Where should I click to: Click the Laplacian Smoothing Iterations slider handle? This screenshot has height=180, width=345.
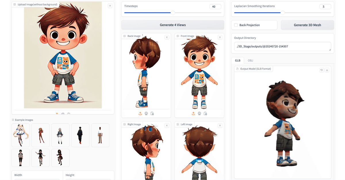(x=283, y=13)
